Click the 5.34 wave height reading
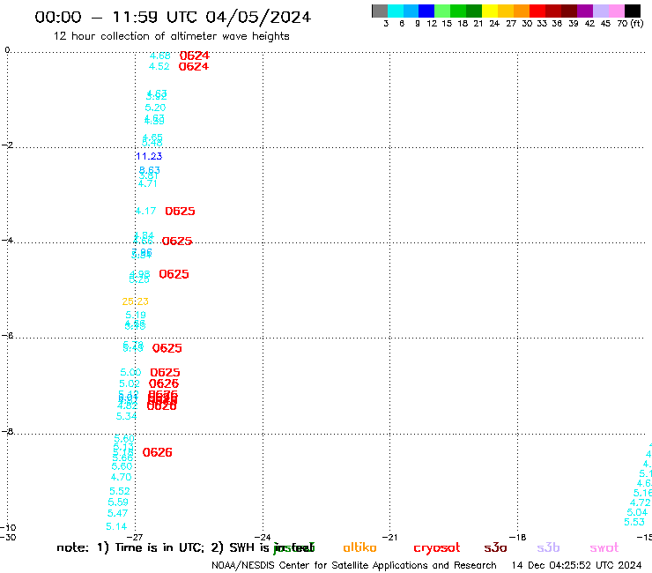Image resolution: width=652 pixels, height=573 pixels. tap(126, 416)
